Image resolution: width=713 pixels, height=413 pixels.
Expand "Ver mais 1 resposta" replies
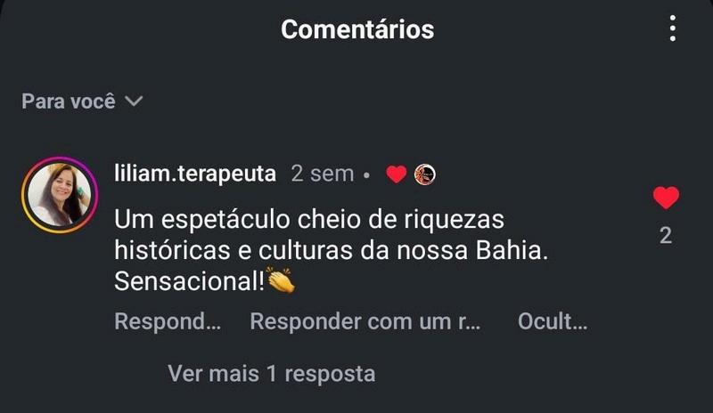click(272, 374)
